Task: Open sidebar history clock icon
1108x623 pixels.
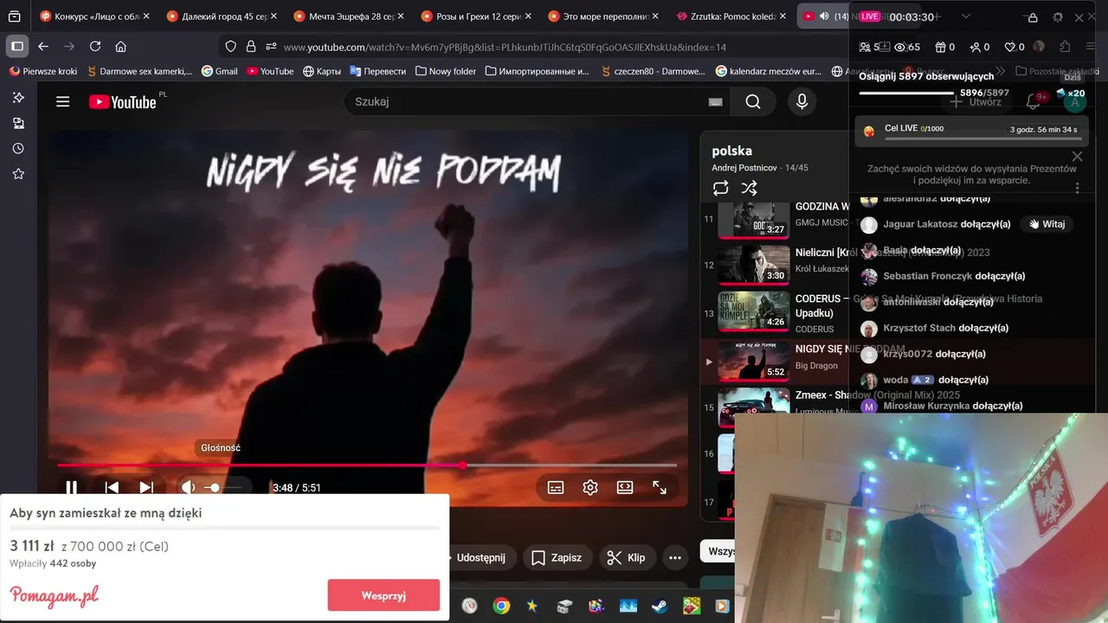Action: [18, 149]
